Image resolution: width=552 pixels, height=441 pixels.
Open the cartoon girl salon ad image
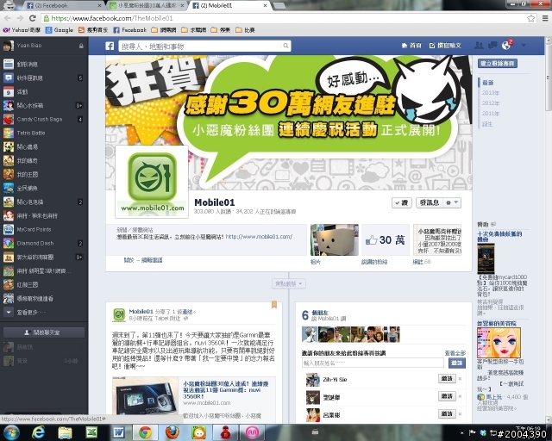499,343
